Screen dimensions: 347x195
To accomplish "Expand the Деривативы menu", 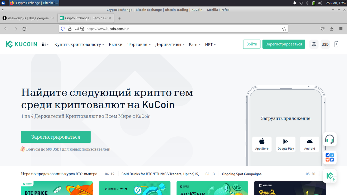I will [x=170, y=44].
